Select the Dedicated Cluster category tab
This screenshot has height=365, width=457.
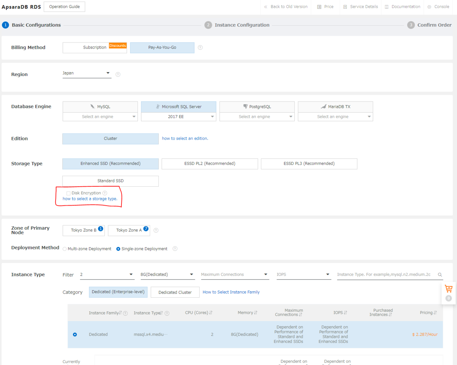coord(175,292)
